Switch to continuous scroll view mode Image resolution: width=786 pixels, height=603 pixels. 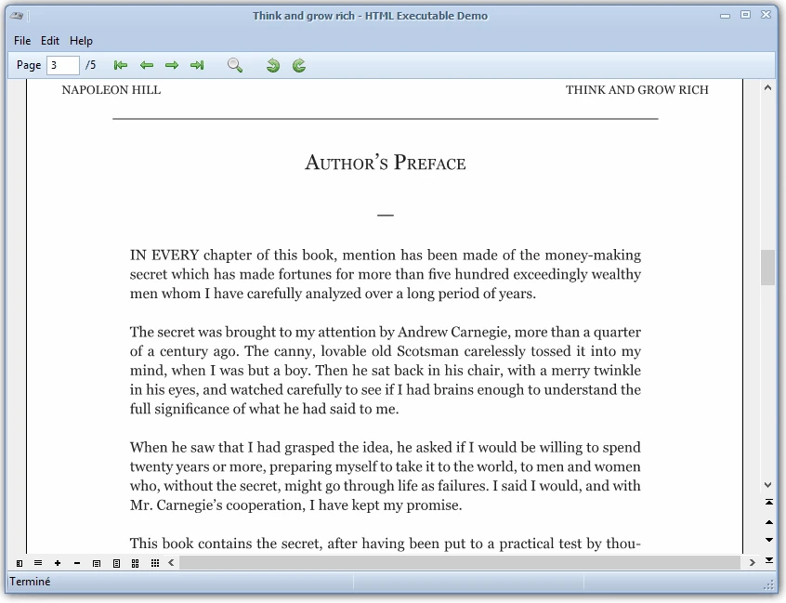tap(38, 562)
